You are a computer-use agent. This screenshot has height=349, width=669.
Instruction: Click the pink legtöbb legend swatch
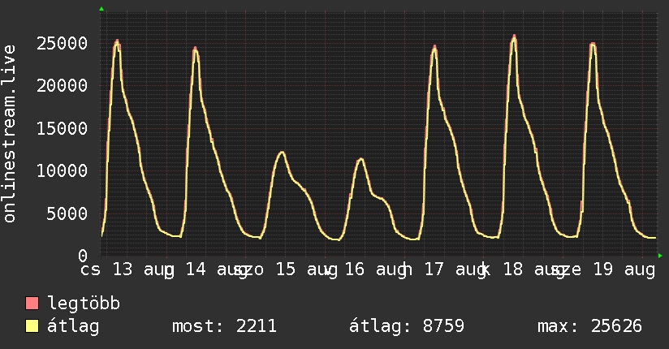(x=32, y=303)
